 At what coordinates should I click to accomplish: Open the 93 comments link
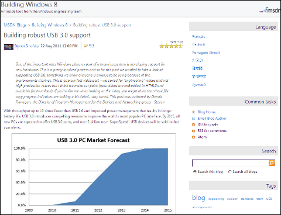91,46
